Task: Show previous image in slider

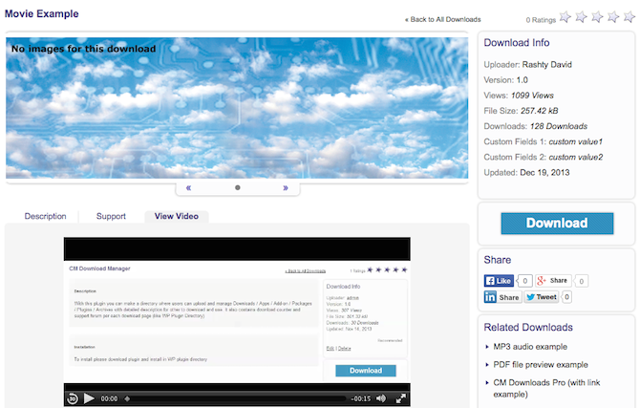Action: [x=188, y=188]
